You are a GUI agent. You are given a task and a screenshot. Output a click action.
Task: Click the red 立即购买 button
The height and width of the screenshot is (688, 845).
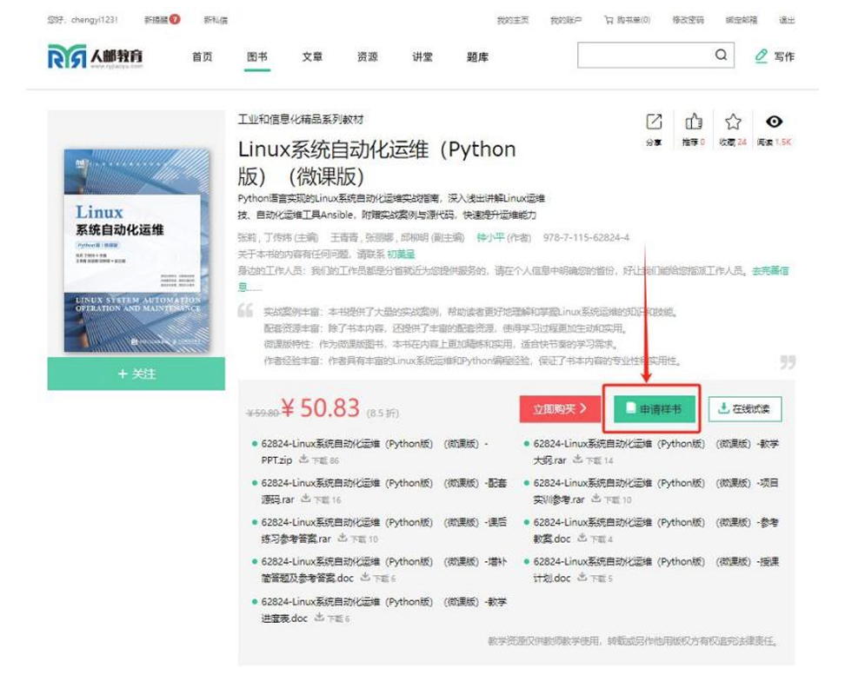[560, 409]
